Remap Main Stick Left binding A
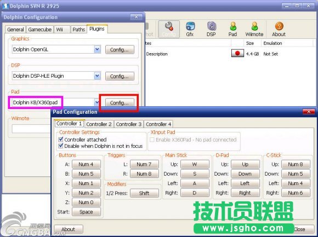Screen dimensions: 318x237 pyautogui.click(x=195, y=183)
